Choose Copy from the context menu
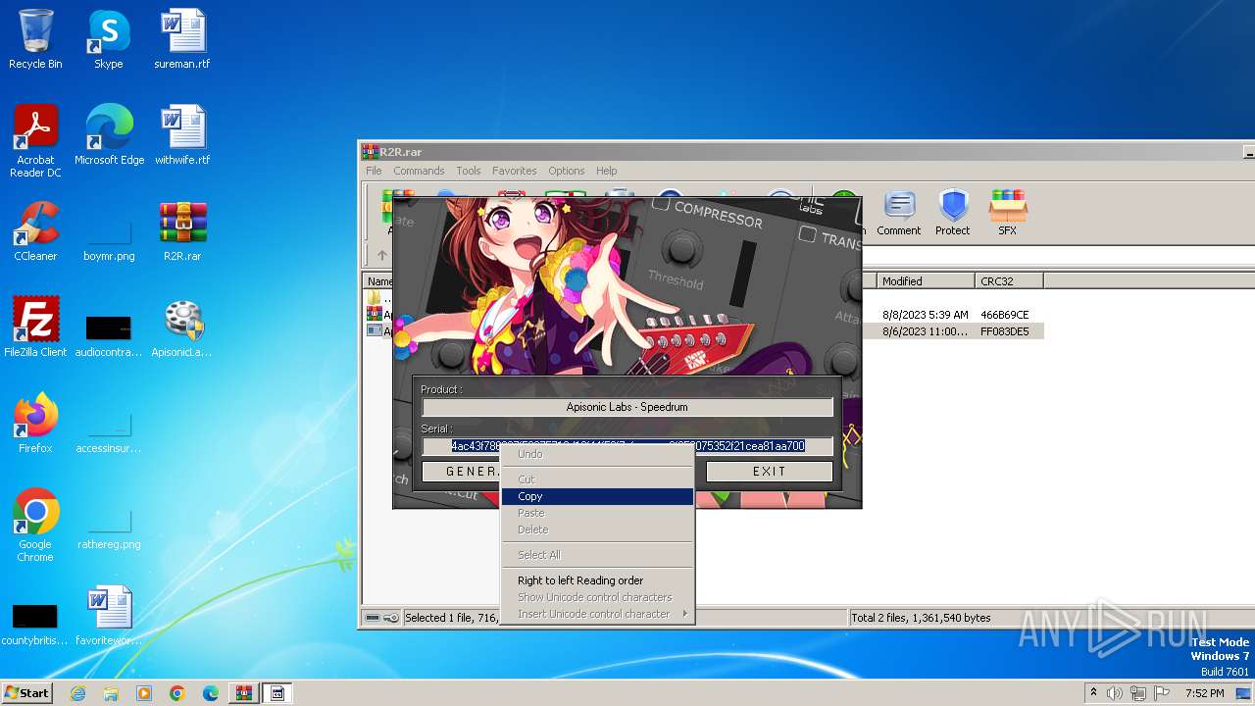Image resolution: width=1255 pixels, height=706 pixels. pyautogui.click(x=597, y=496)
